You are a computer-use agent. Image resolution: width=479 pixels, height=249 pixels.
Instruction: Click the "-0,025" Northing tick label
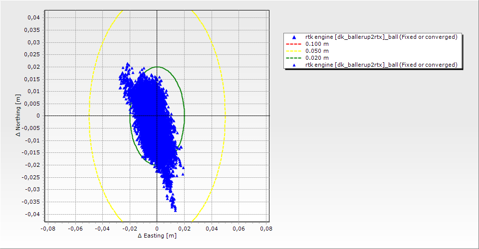[31, 177]
